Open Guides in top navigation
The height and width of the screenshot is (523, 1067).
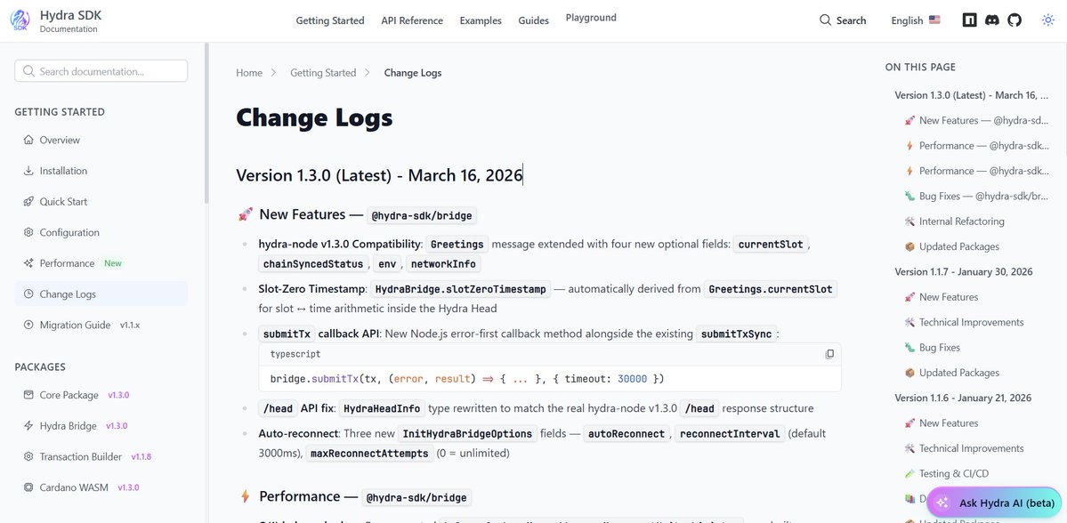(534, 20)
